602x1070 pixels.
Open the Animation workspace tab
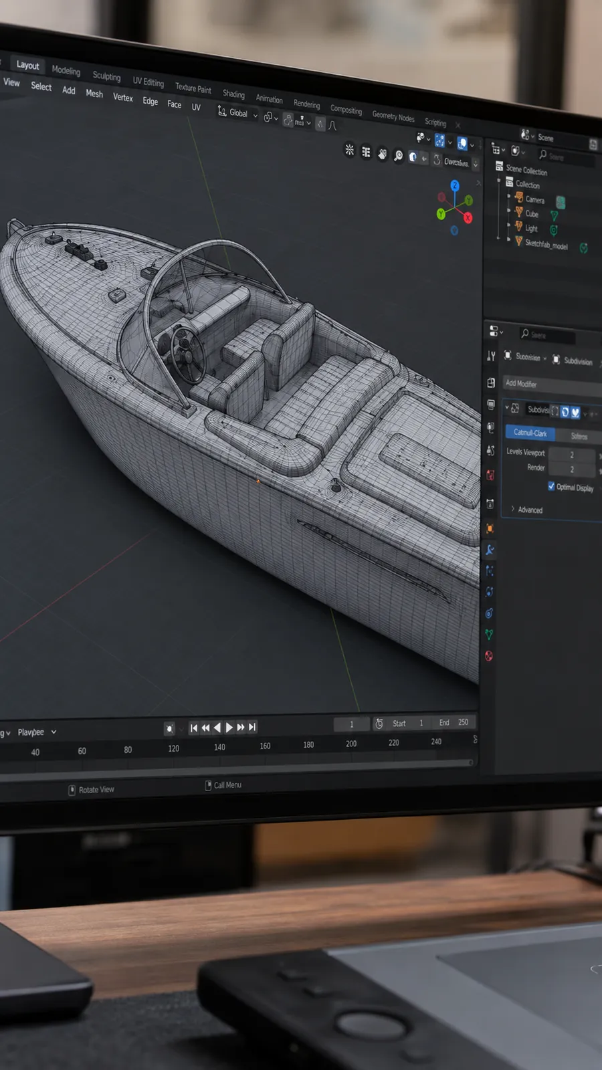[269, 99]
